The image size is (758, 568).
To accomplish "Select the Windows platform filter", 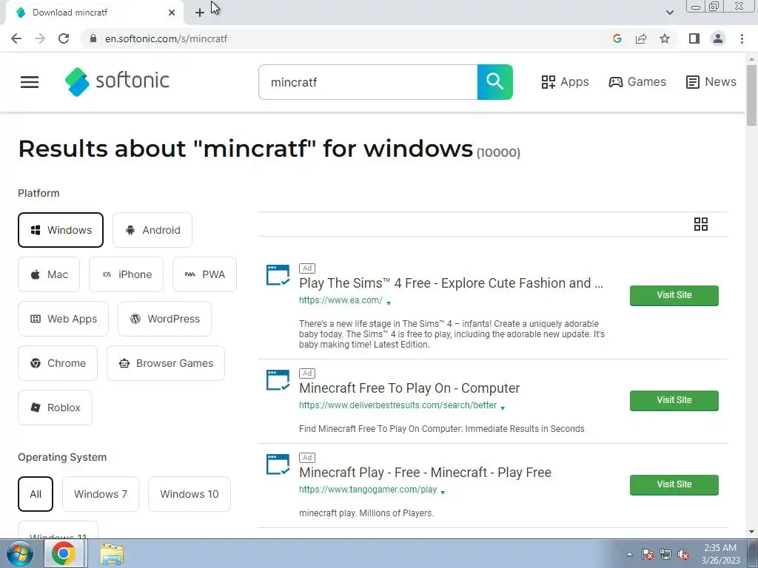I will [x=61, y=230].
